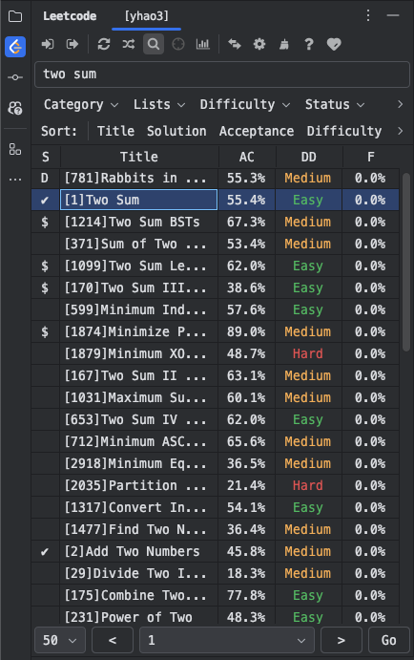Select the [1214]Two Sum BSTs problem
The height and width of the screenshot is (660, 414).
pos(138,222)
